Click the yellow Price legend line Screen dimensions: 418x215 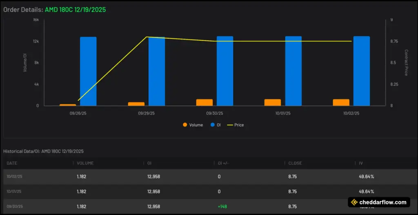230,125
